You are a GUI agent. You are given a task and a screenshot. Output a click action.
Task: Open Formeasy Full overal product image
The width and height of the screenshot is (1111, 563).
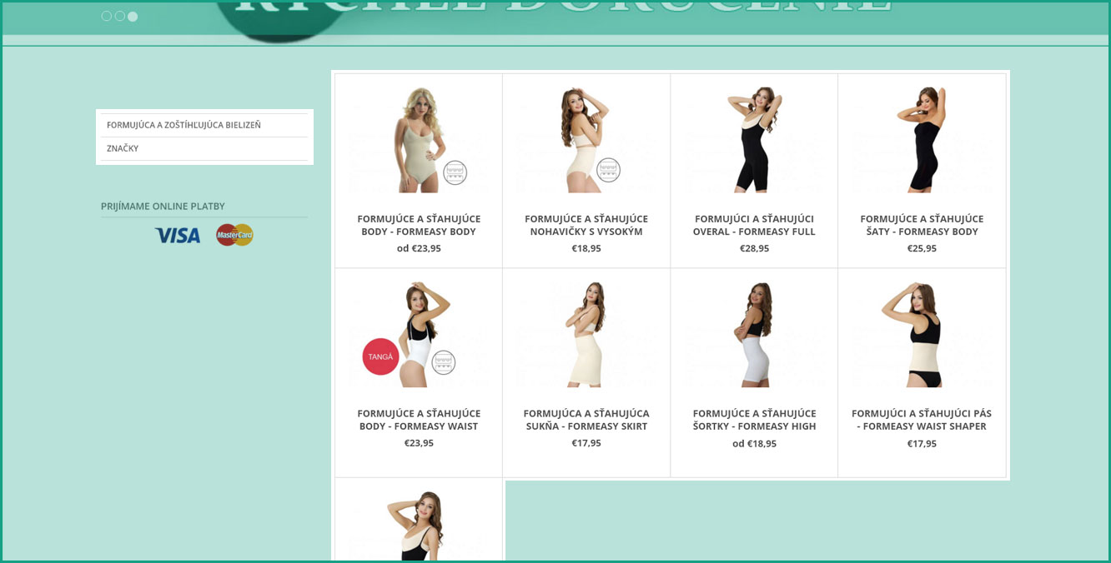click(754, 140)
